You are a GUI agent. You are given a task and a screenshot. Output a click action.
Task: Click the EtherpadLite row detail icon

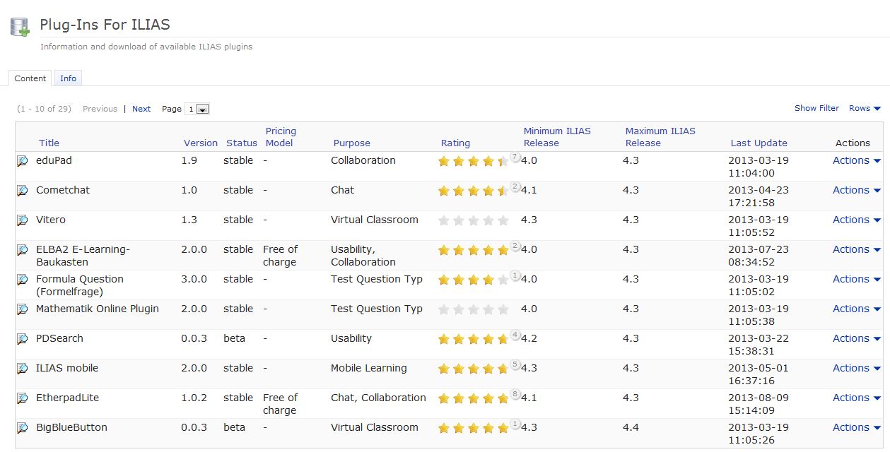(22, 398)
